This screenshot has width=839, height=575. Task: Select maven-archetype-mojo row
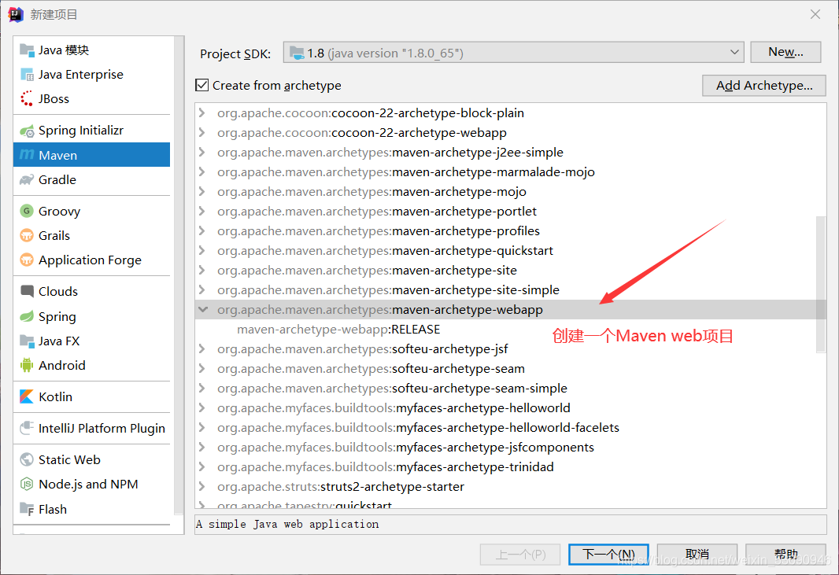511,191
